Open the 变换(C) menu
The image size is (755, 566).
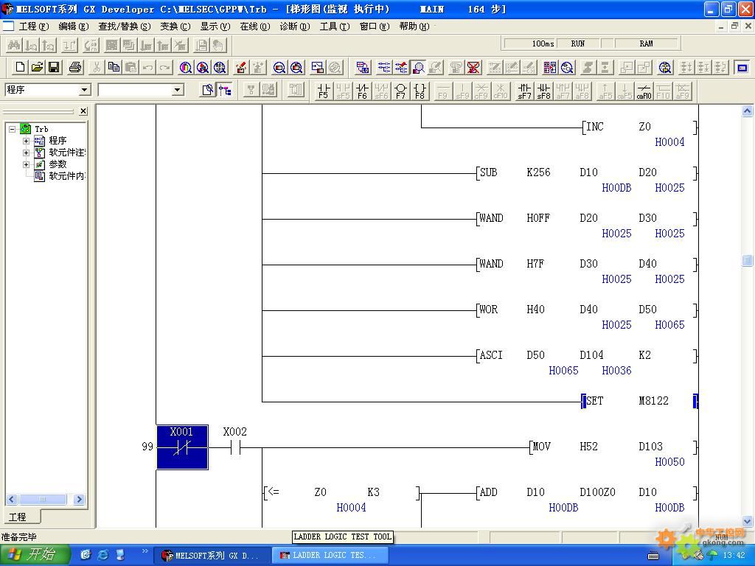coord(175,27)
